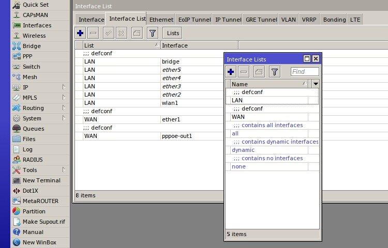The image size is (388, 248).
Task: Expand System submenu
Action: [x=64, y=118]
